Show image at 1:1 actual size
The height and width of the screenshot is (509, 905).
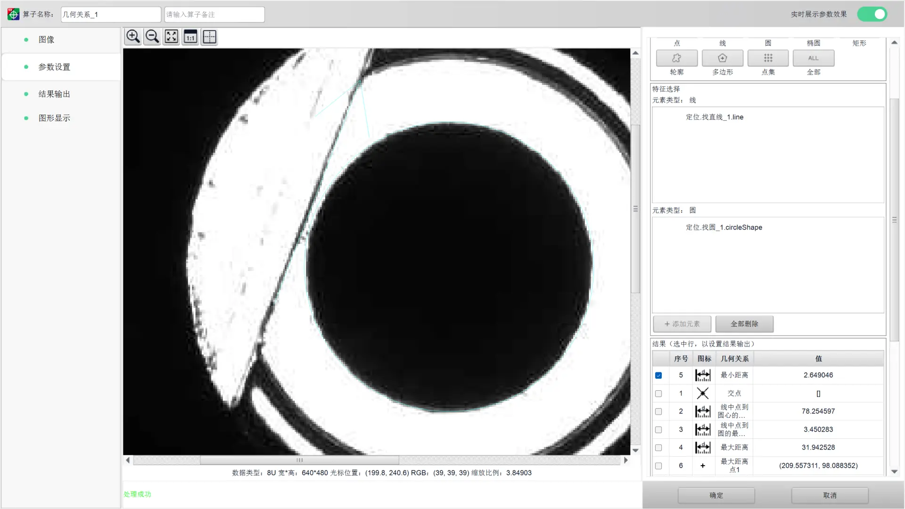pos(190,37)
